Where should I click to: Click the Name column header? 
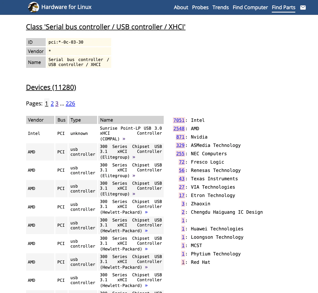pos(131,120)
